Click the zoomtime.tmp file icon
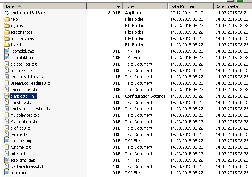252x177 pixels. [6, 173]
